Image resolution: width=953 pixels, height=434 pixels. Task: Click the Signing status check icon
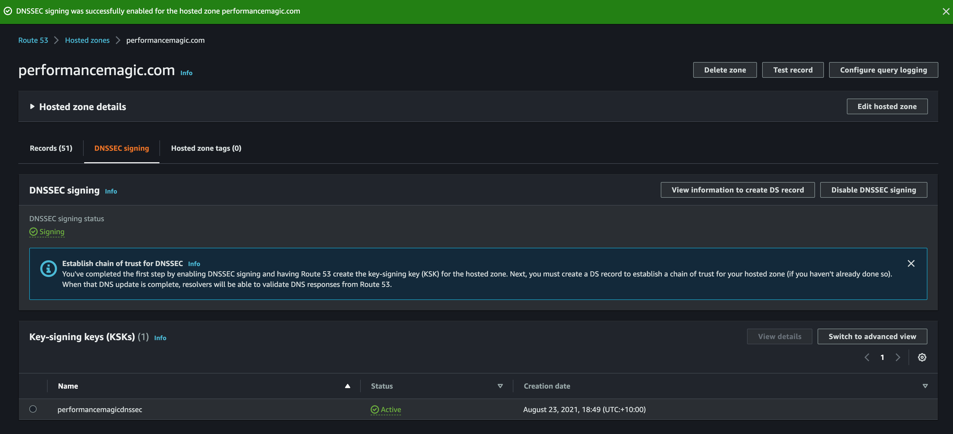[33, 232]
